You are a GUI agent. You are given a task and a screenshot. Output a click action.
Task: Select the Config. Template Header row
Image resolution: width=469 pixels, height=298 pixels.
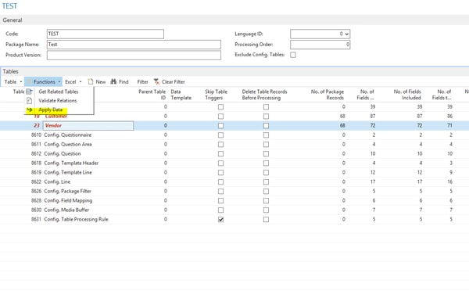(234, 163)
